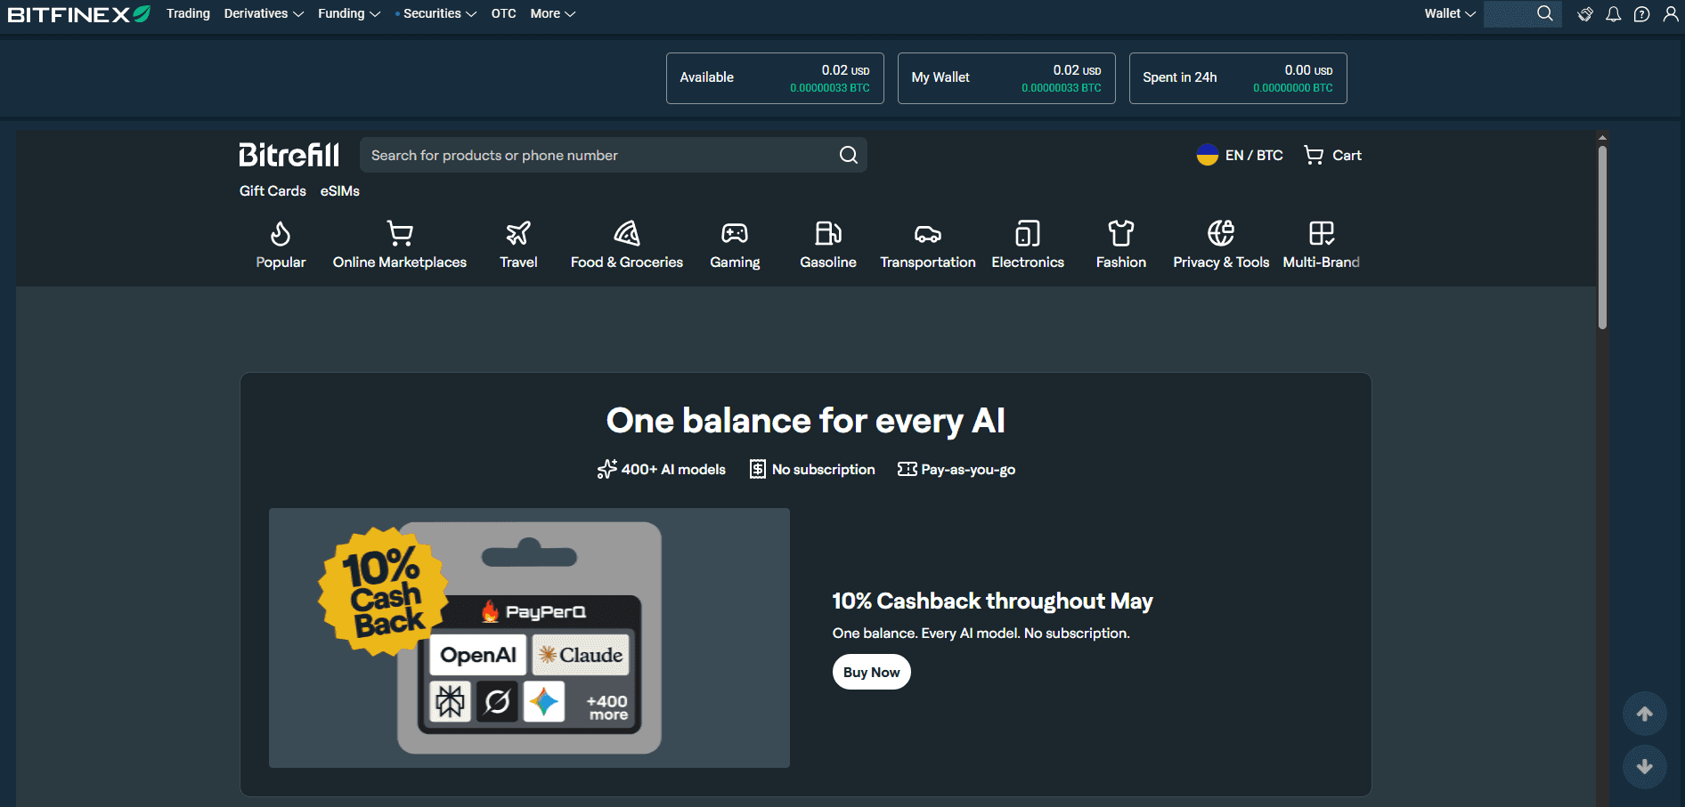Click the '0.00000000 BTC' spent amount
1685x807 pixels.
1292,88
